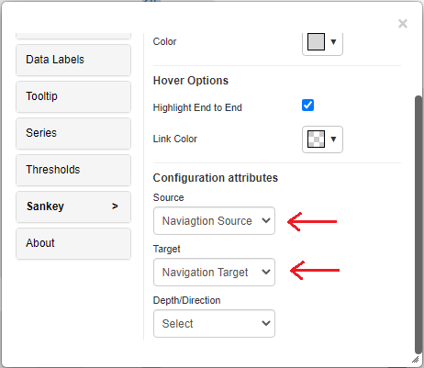Uncheck Highlight End to End
Screen dimensions: 424x368
click(307, 106)
